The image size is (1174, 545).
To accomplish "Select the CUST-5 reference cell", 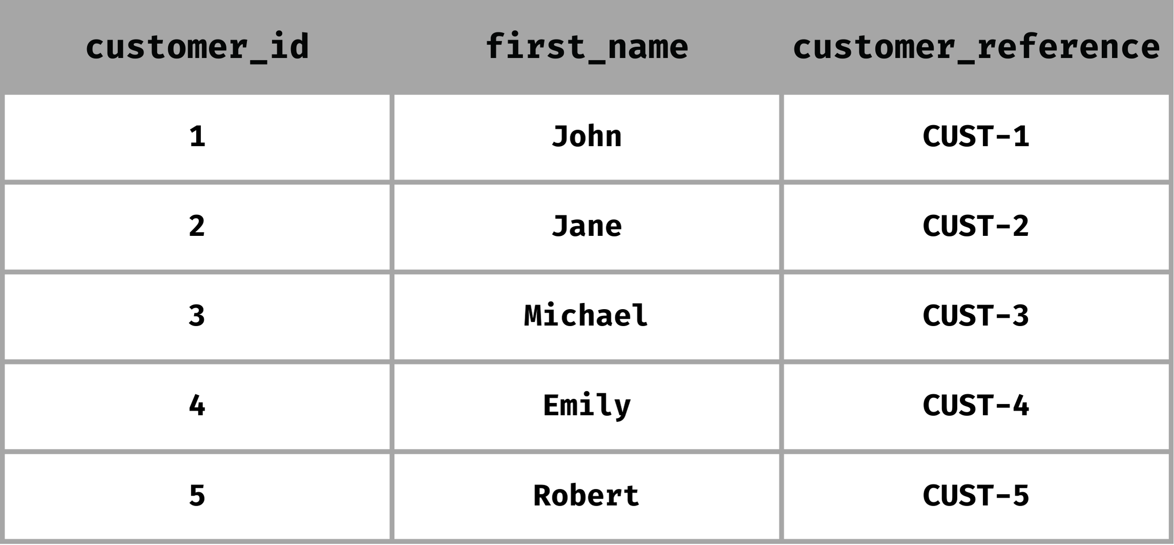I will (x=976, y=496).
